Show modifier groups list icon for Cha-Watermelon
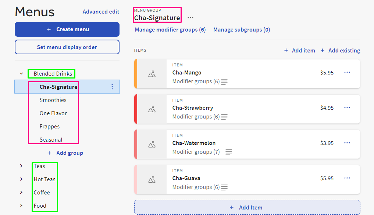 [x=228, y=152]
